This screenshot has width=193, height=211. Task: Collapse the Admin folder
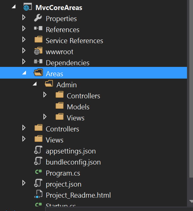[x=35, y=84]
